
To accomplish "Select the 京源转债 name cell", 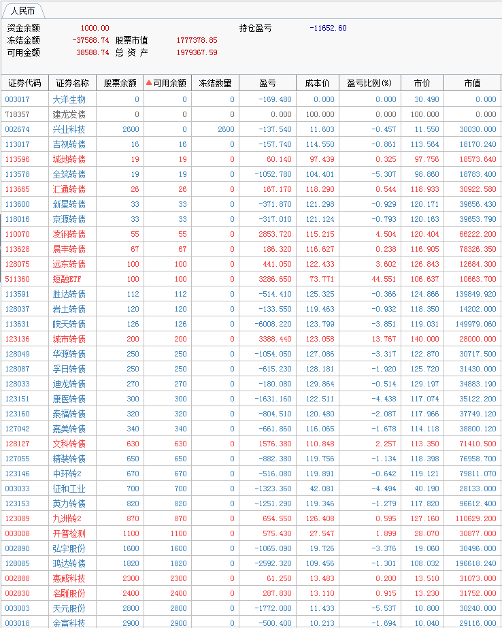I will click(69, 219).
